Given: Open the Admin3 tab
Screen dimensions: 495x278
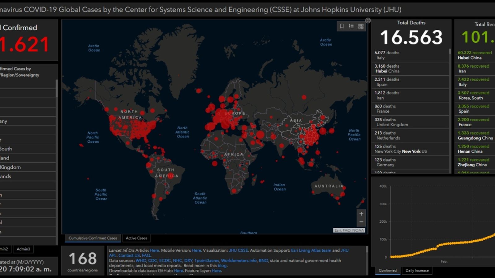Looking at the screenshot, I should click(x=24, y=249).
